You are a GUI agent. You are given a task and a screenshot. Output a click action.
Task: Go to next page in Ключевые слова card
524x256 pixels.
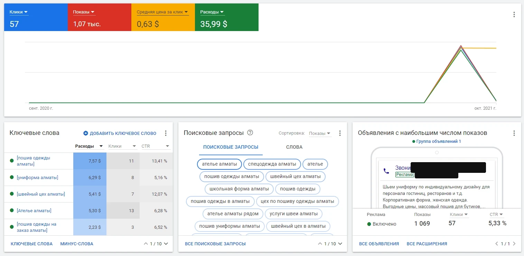pos(166,244)
